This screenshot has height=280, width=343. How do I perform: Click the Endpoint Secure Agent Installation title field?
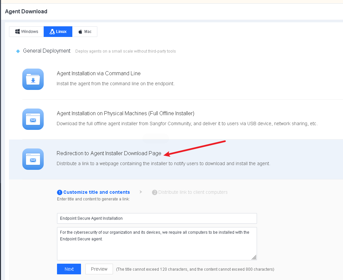click(157, 218)
